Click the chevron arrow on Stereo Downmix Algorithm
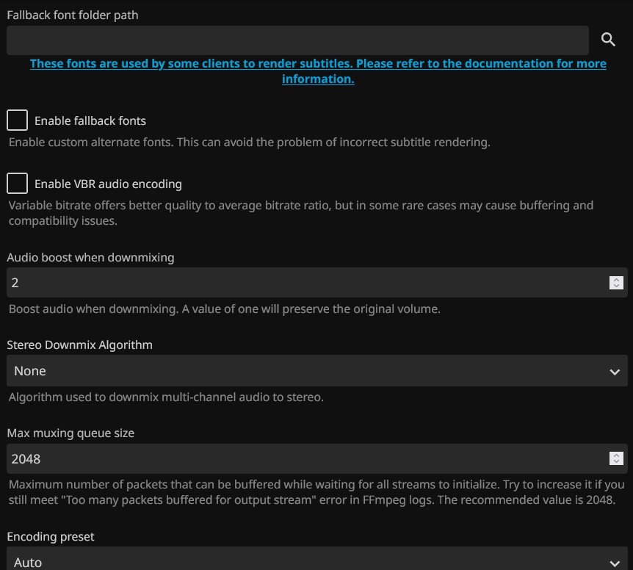The image size is (633, 570). tap(615, 372)
